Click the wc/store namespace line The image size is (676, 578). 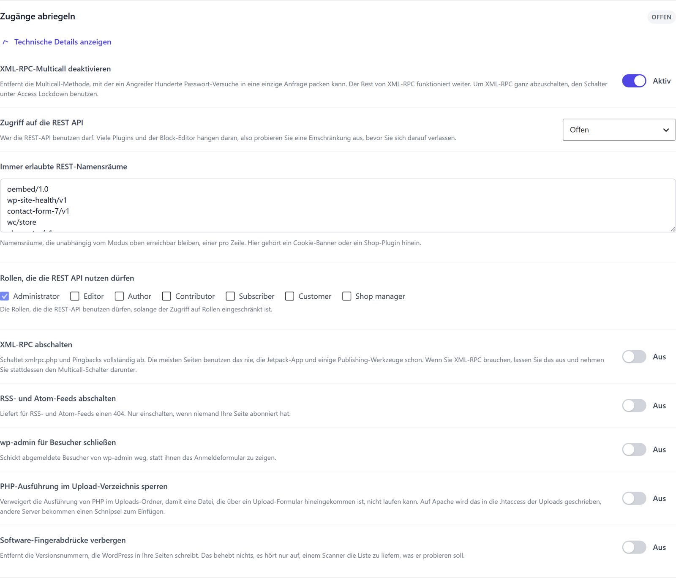tap(22, 222)
